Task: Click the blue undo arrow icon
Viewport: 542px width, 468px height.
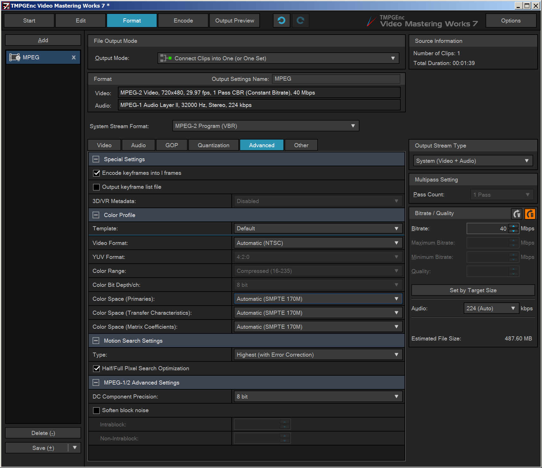Action: point(281,21)
